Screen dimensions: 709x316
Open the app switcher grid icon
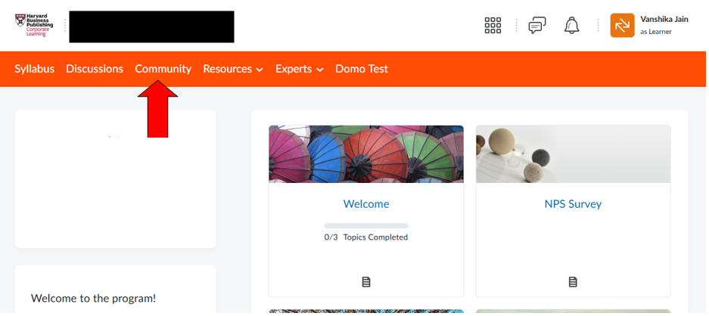coord(493,26)
